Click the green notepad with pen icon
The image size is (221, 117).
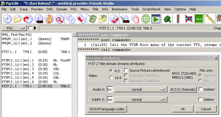point(92,19)
